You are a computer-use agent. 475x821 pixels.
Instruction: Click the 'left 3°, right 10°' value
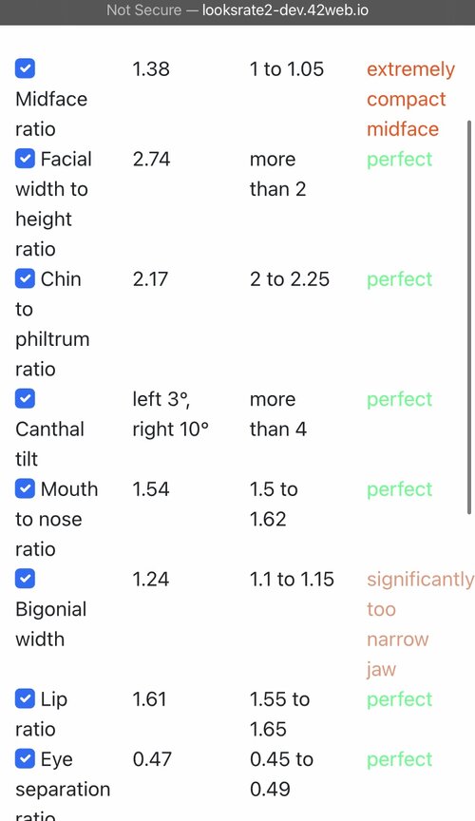[x=170, y=413]
